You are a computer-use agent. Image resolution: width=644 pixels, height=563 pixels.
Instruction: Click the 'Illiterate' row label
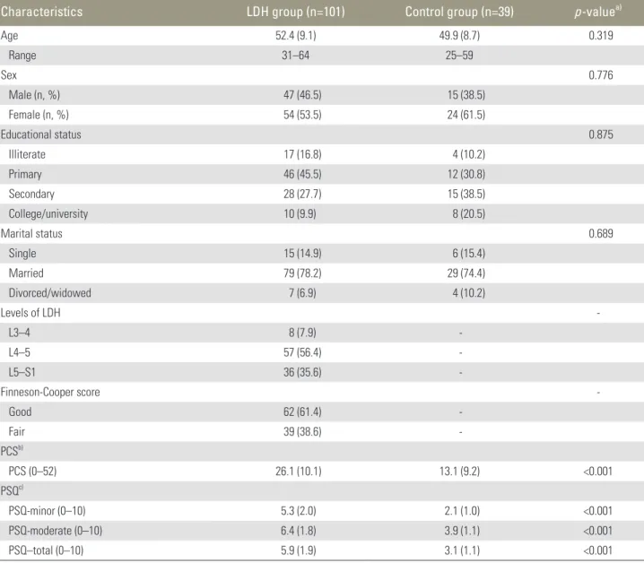point(27,154)
